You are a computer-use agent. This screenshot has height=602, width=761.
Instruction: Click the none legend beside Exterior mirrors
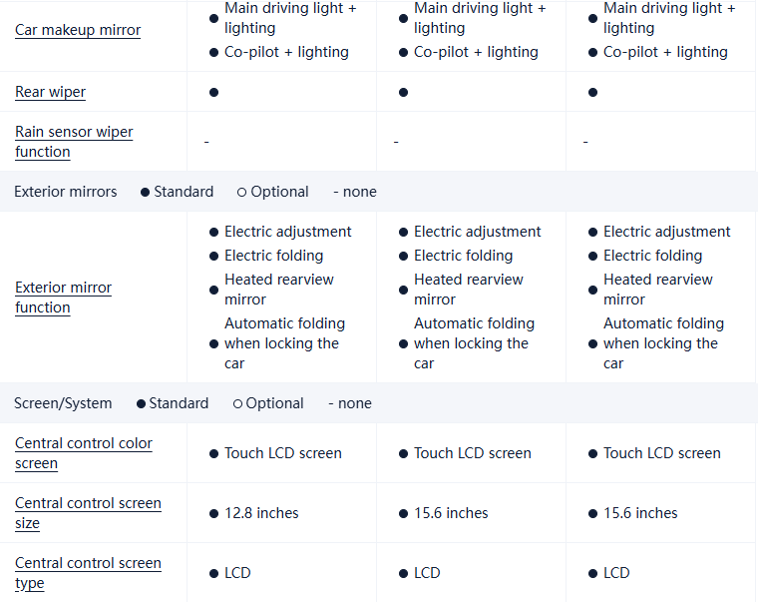[355, 192]
